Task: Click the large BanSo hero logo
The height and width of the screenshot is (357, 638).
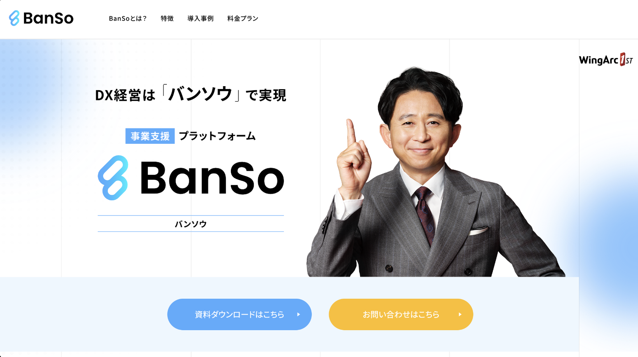Action: (191, 178)
